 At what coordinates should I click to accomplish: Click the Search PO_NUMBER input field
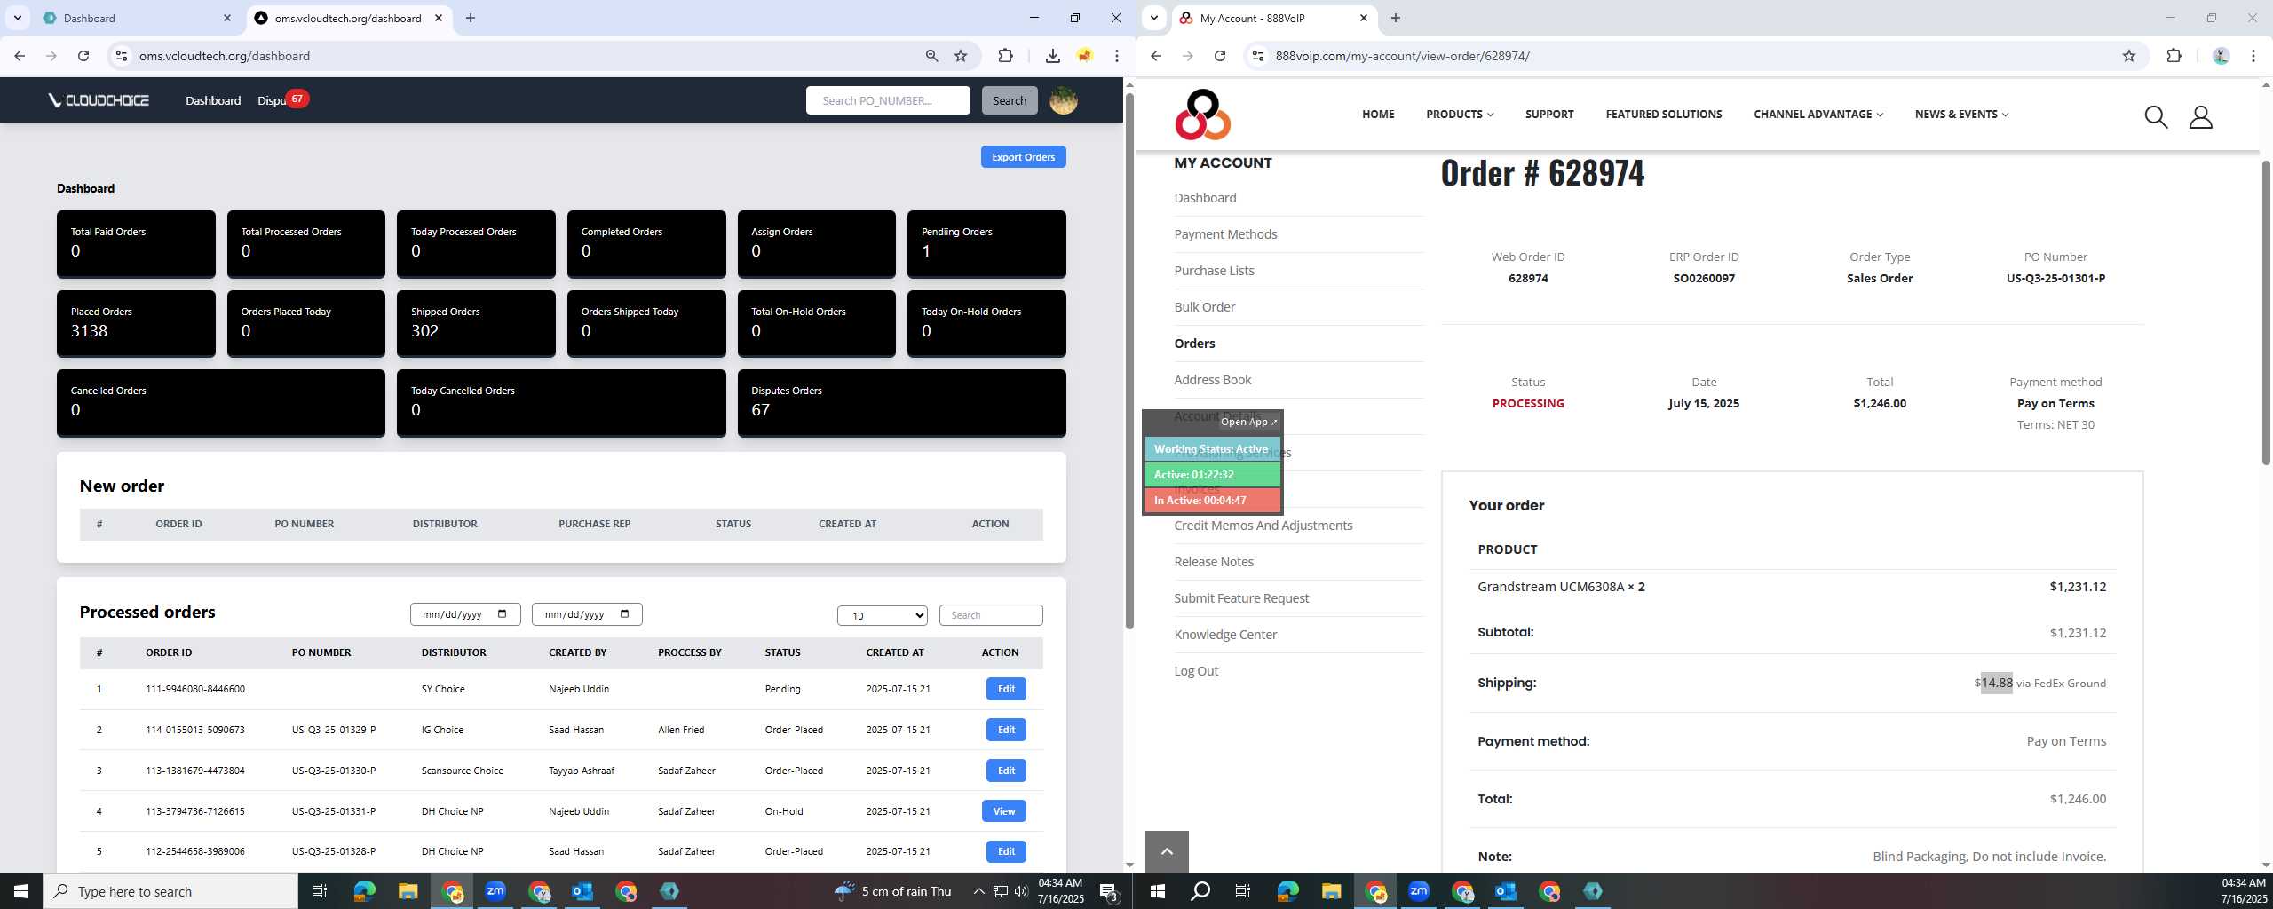888,100
